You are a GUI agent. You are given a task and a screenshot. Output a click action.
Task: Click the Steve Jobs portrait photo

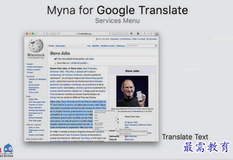click(132, 91)
